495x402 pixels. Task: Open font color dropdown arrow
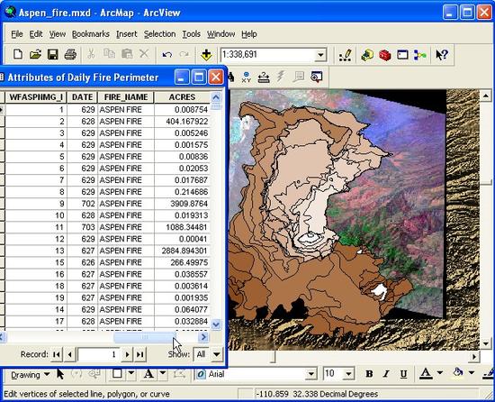tap(440, 373)
